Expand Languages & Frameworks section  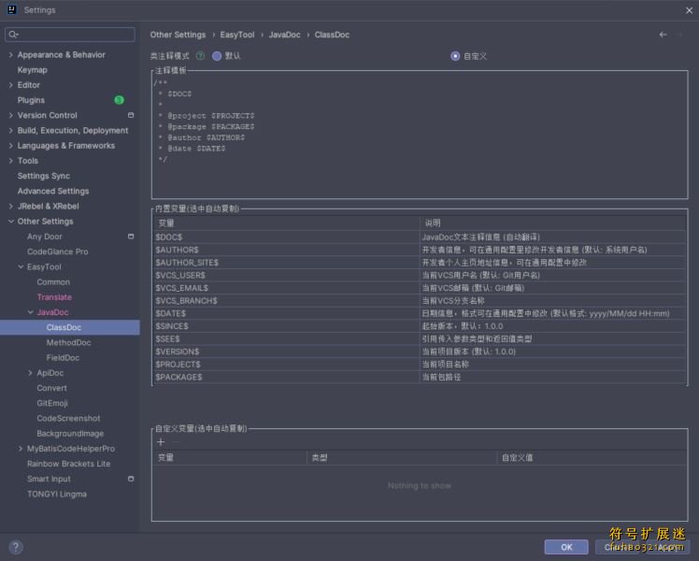click(x=10, y=145)
